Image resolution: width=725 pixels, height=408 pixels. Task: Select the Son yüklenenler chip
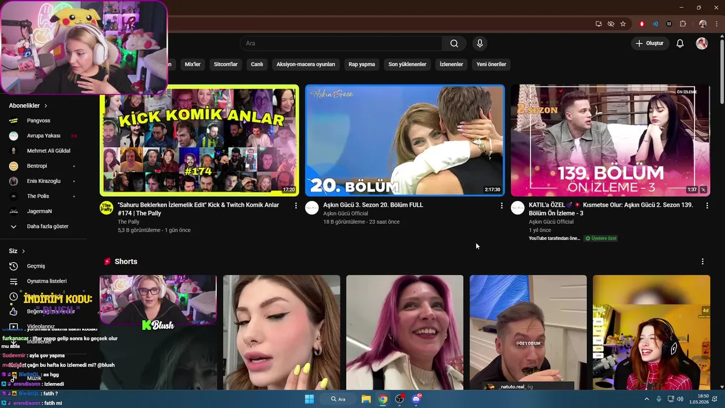pyautogui.click(x=407, y=64)
